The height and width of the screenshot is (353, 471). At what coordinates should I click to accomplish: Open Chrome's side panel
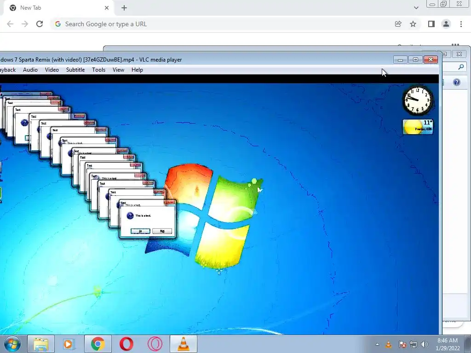coord(431,24)
